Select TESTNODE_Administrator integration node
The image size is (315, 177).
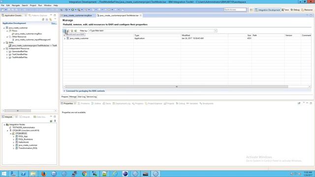tap(24, 127)
